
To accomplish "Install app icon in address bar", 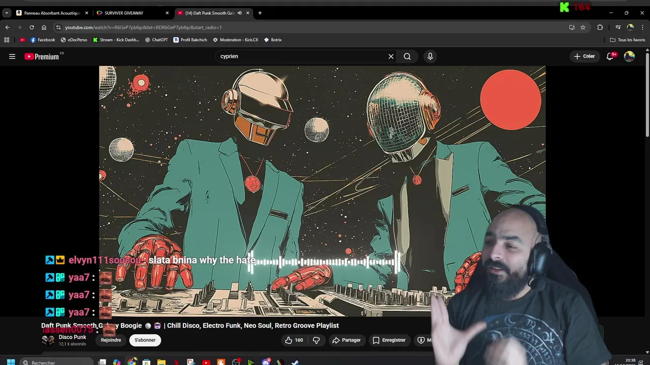I will [x=572, y=27].
